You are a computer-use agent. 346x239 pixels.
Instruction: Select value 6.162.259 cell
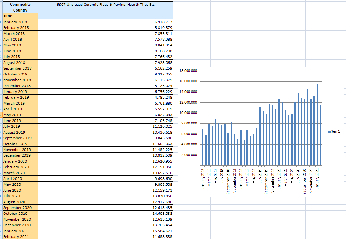(x=106, y=68)
